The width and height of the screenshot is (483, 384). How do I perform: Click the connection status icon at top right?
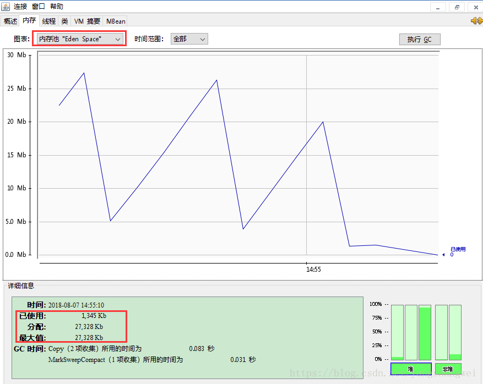tap(476, 21)
